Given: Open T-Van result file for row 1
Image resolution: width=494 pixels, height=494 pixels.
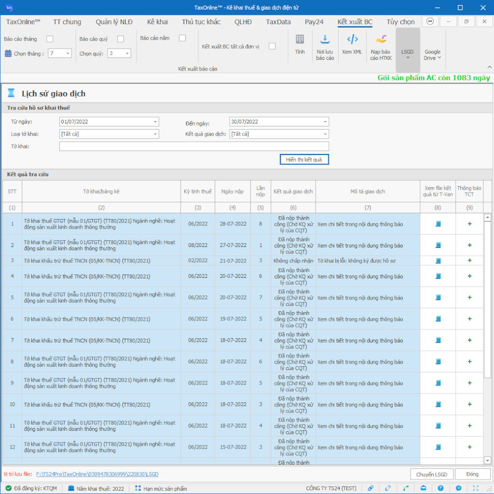Looking at the screenshot, I should tap(438, 224).
